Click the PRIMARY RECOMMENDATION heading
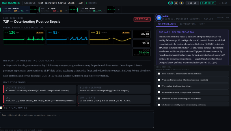 pyautogui.click(x=176, y=32)
